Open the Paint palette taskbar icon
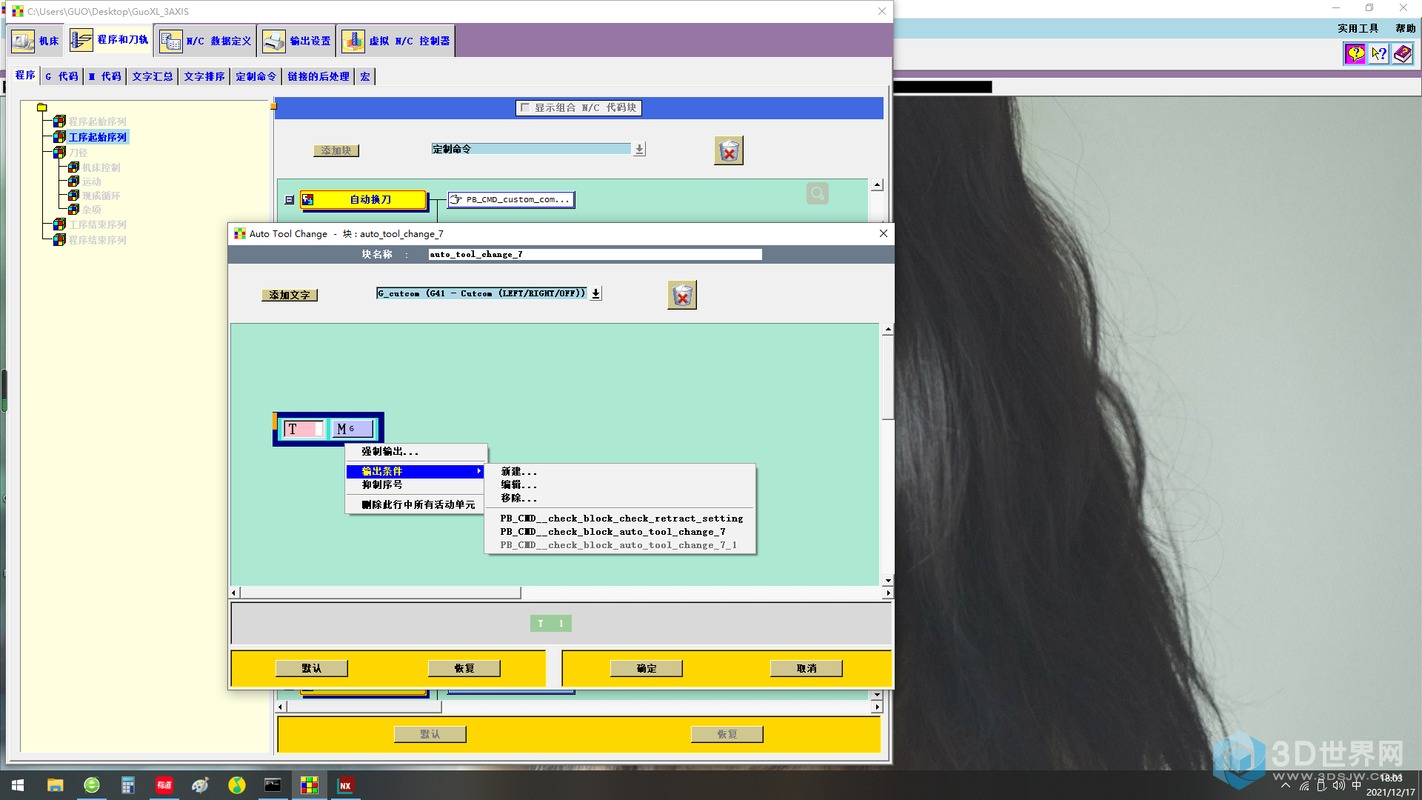Image resolution: width=1422 pixels, height=800 pixels. click(200, 785)
